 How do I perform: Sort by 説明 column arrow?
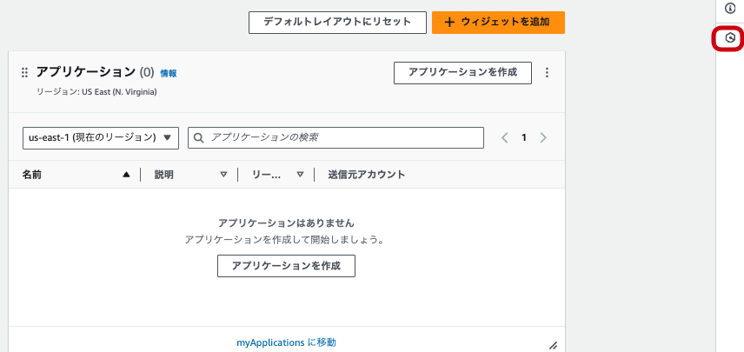[x=223, y=175]
